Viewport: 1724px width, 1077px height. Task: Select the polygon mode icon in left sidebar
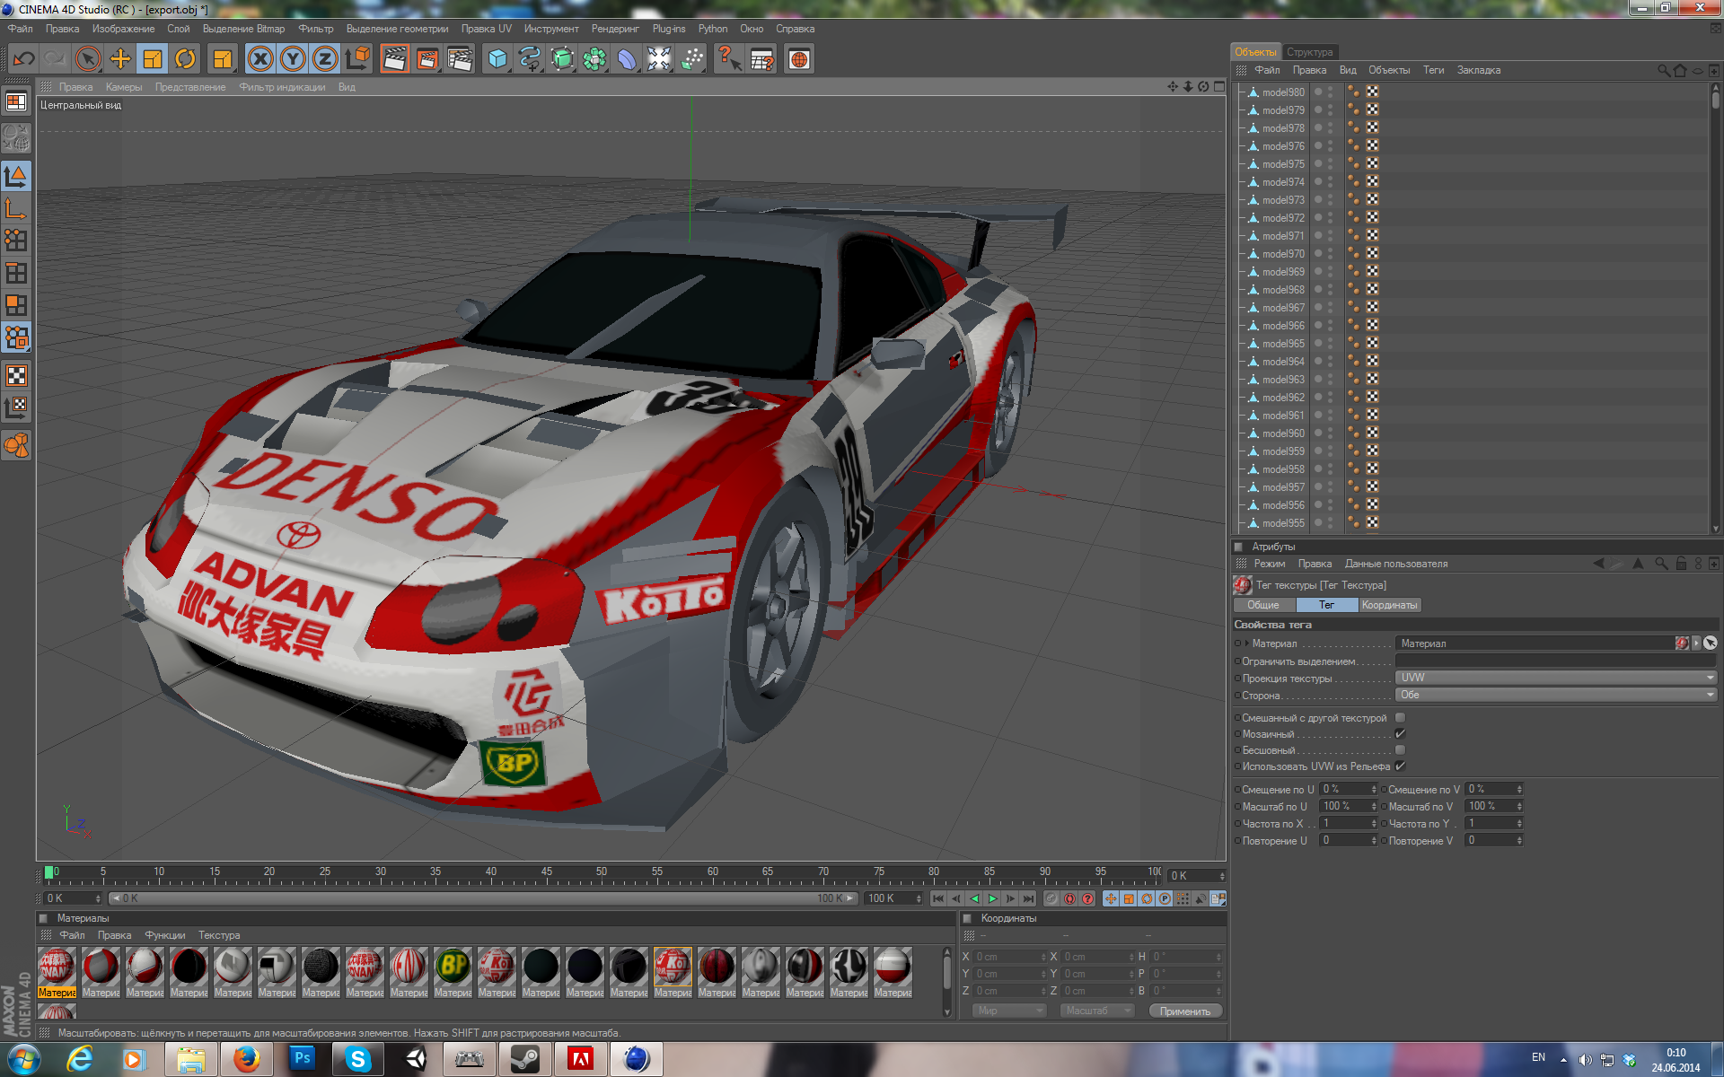pos(16,305)
